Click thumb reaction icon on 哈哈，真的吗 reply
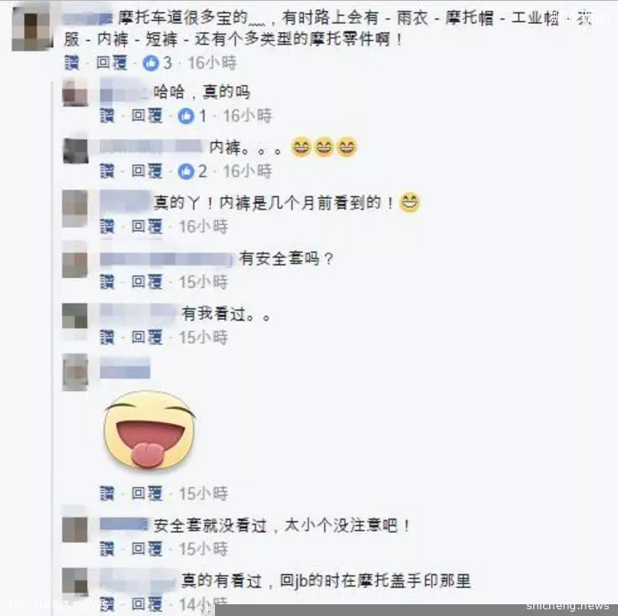The height and width of the screenshot is (616, 618). pyautogui.click(x=186, y=116)
